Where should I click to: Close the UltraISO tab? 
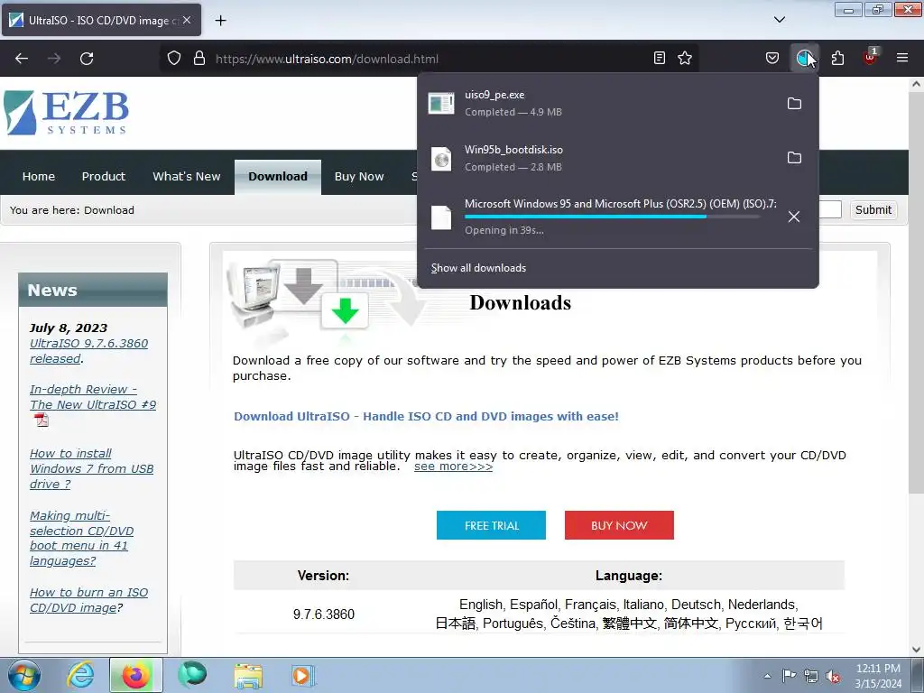pyautogui.click(x=187, y=20)
